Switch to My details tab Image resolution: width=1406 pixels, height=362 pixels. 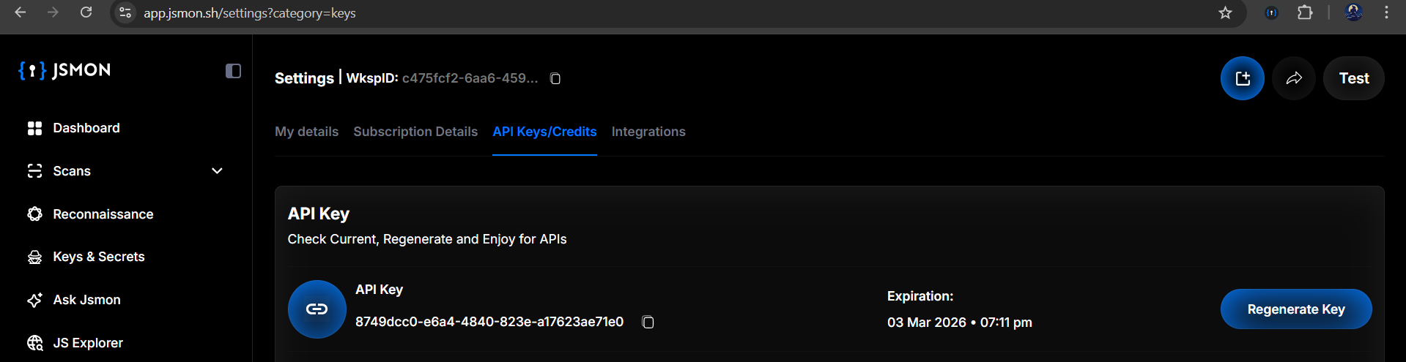point(306,132)
